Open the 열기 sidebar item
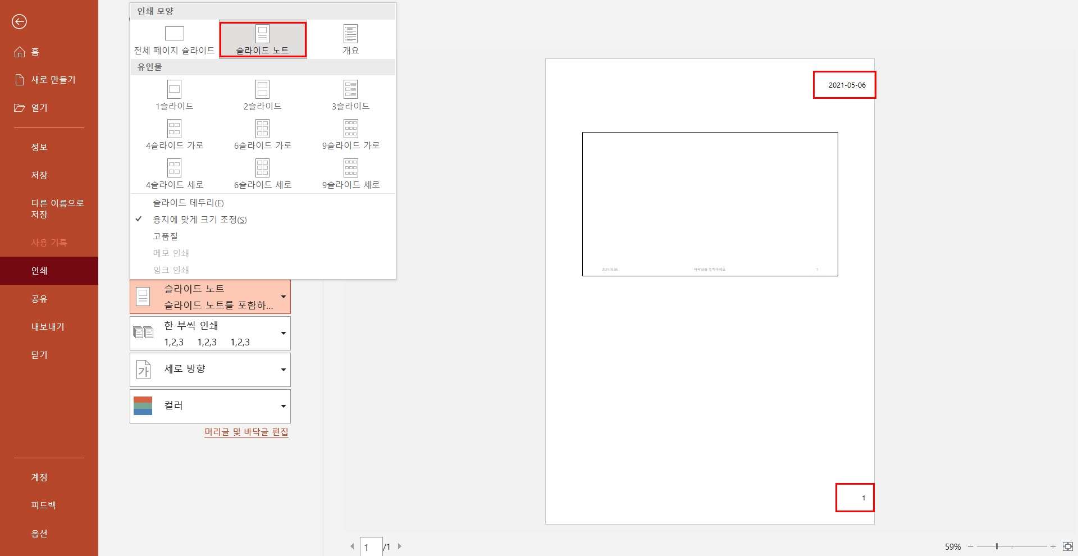Image resolution: width=1078 pixels, height=556 pixels. [x=49, y=108]
